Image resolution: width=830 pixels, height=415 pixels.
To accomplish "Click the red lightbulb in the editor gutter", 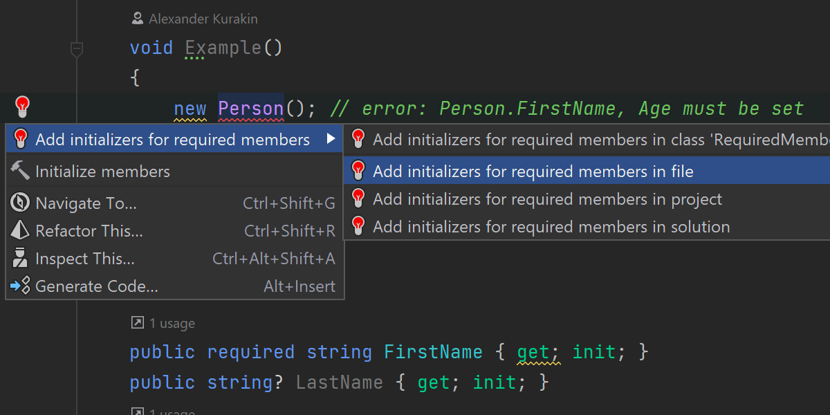I will point(23,107).
